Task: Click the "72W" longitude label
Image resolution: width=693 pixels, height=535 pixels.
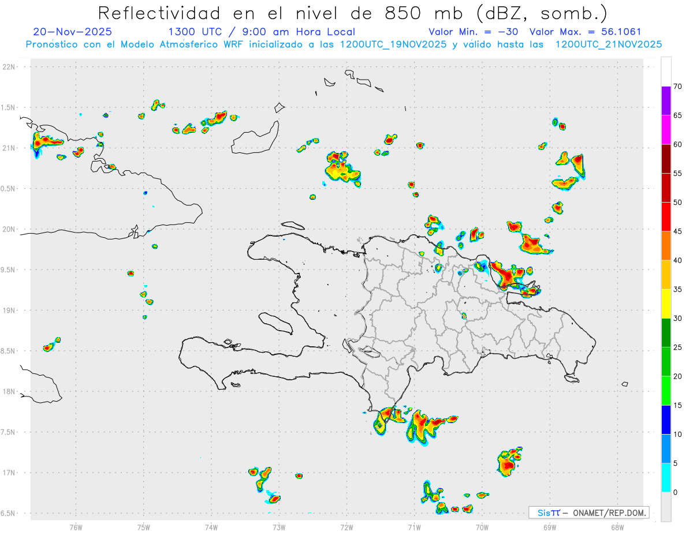Action: (x=346, y=527)
